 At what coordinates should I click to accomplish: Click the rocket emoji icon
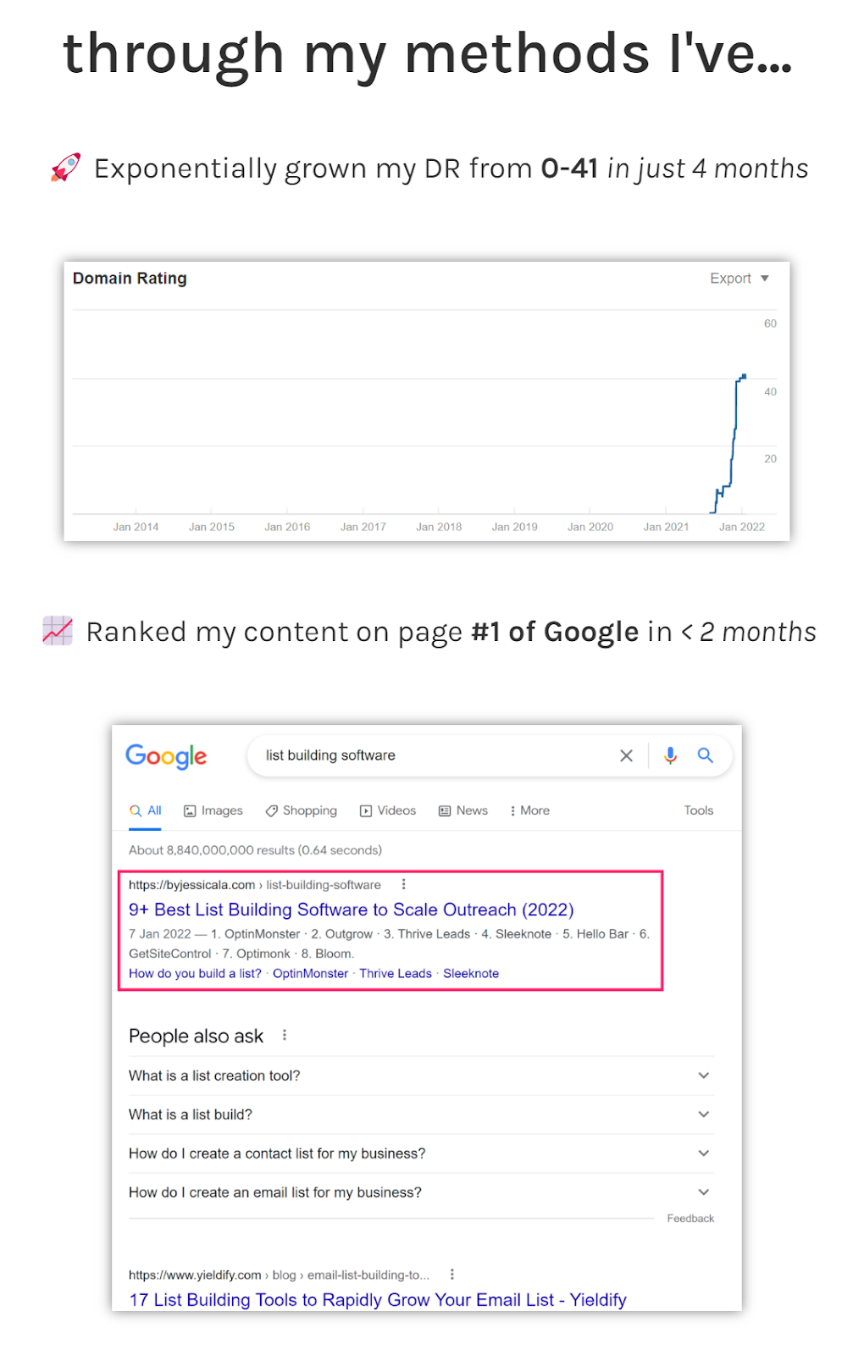(x=65, y=168)
